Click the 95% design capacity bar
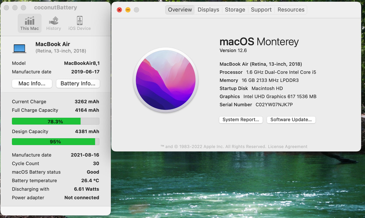This screenshot has width=365, height=218. coord(56,142)
